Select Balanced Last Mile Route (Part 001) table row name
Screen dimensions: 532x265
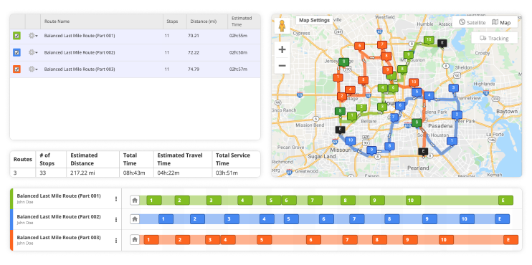click(x=80, y=36)
